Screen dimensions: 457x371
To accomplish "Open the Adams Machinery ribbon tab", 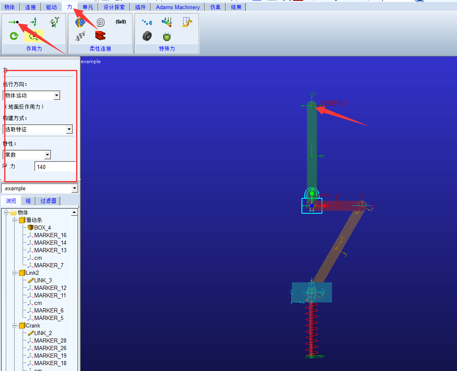I will 178,7.
